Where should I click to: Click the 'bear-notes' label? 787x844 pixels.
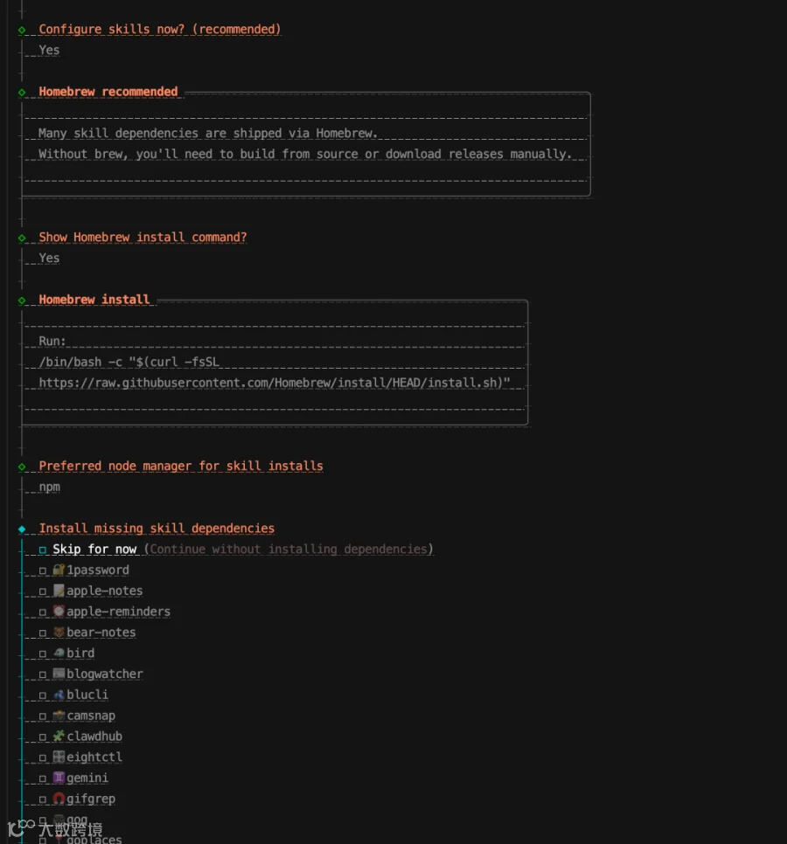point(101,633)
